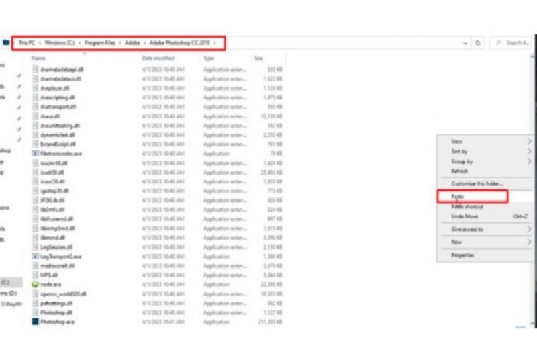Select the pdfsettings.dll file name
The width and height of the screenshot is (537, 358).
(56, 303)
